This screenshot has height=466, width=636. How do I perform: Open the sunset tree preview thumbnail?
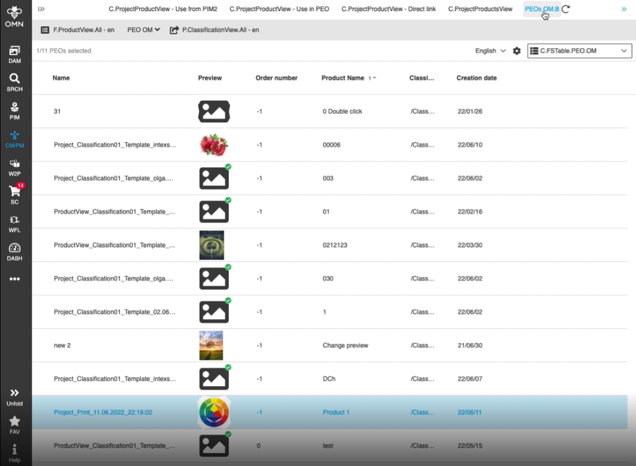211,346
